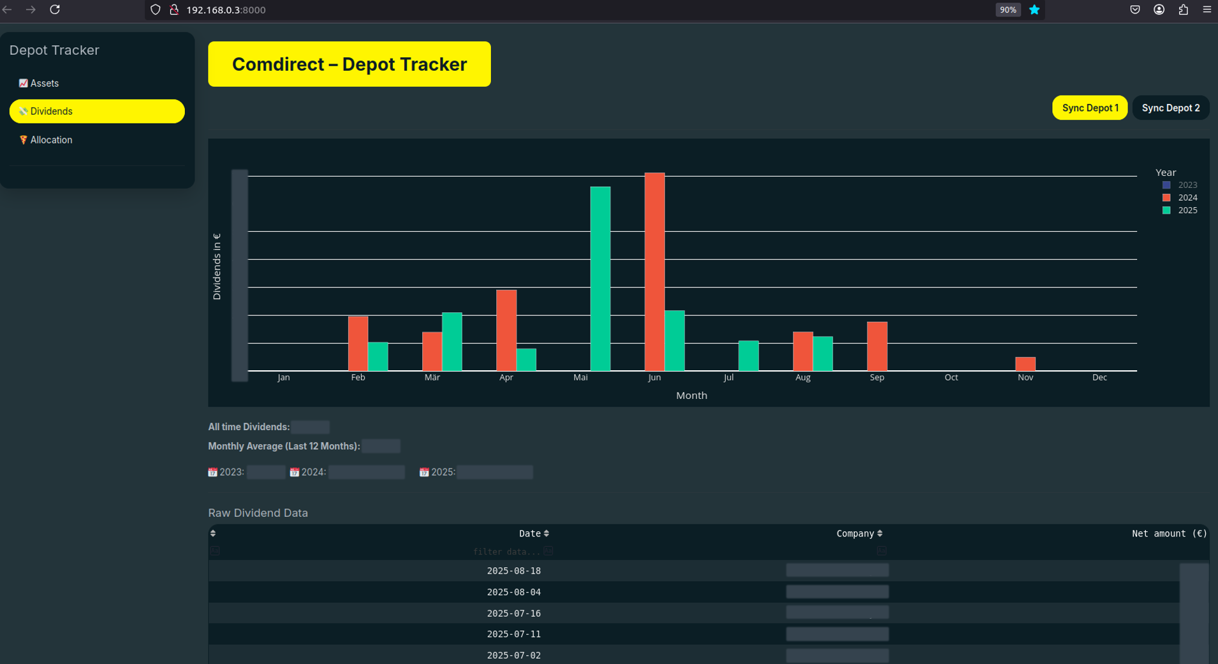Click the Sync Depot 1 button

pos(1090,108)
